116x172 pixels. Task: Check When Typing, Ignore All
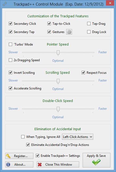23,137
